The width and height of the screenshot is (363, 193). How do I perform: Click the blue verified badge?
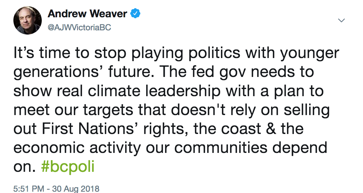tap(135, 14)
